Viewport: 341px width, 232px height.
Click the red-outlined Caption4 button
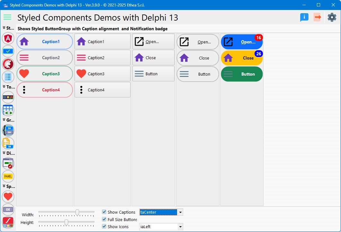tap(45, 90)
